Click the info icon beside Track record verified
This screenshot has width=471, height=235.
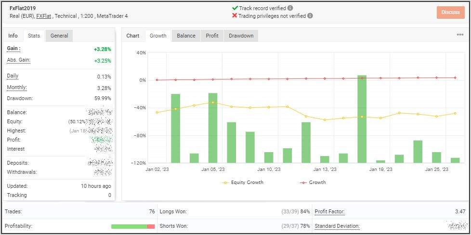pos(290,8)
